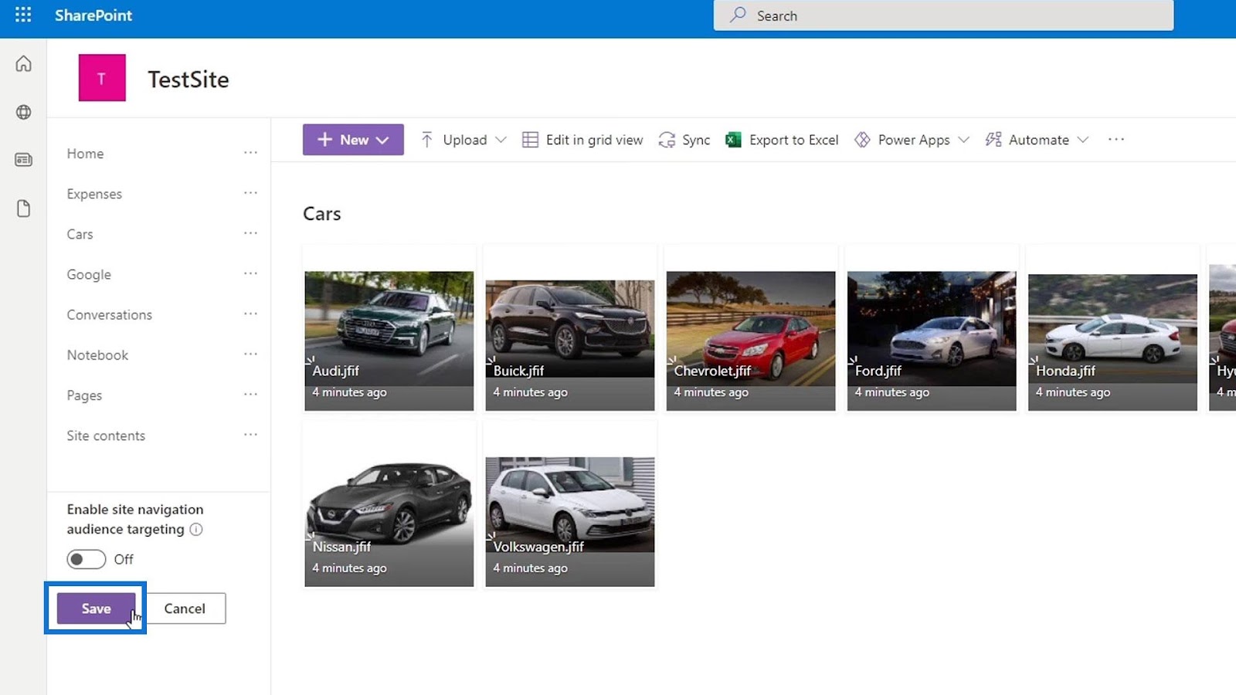Click the search magnifier icon
This screenshot has height=695, width=1236.
click(738, 15)
